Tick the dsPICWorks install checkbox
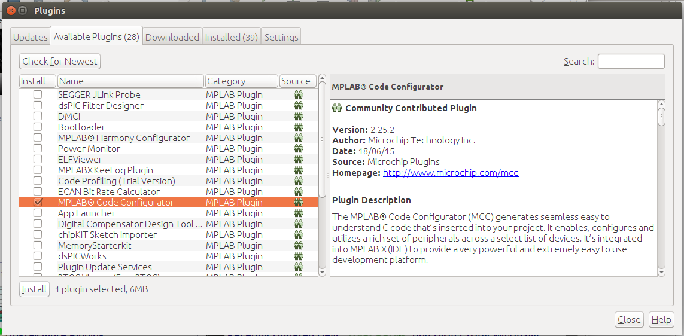 38,256
